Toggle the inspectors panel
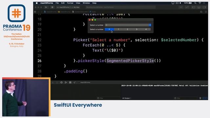The height and width of the screenshot is (118, 210). [204, 7]
